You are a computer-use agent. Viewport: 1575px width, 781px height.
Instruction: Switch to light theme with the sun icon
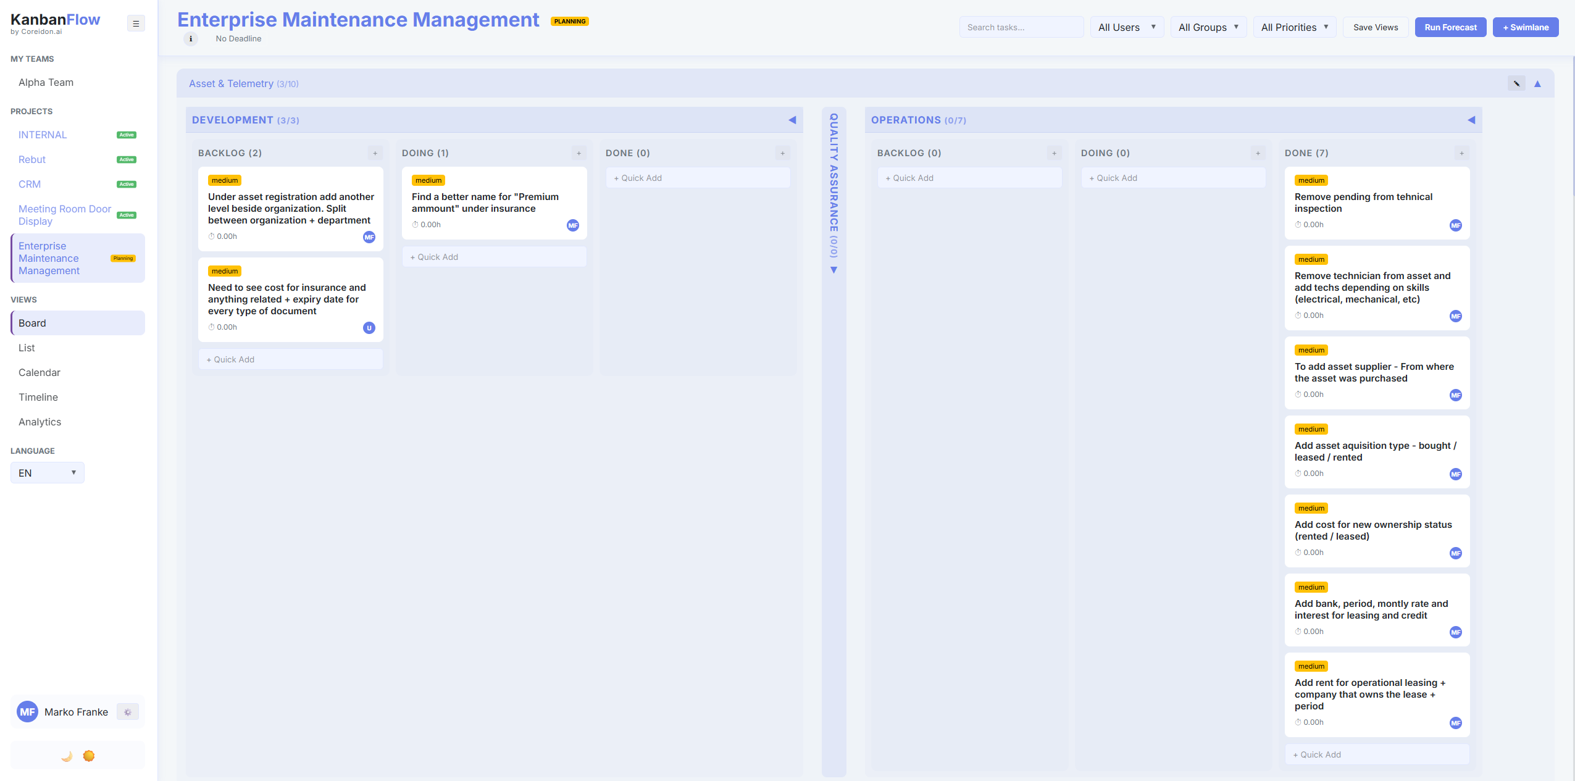pos(88,755)
